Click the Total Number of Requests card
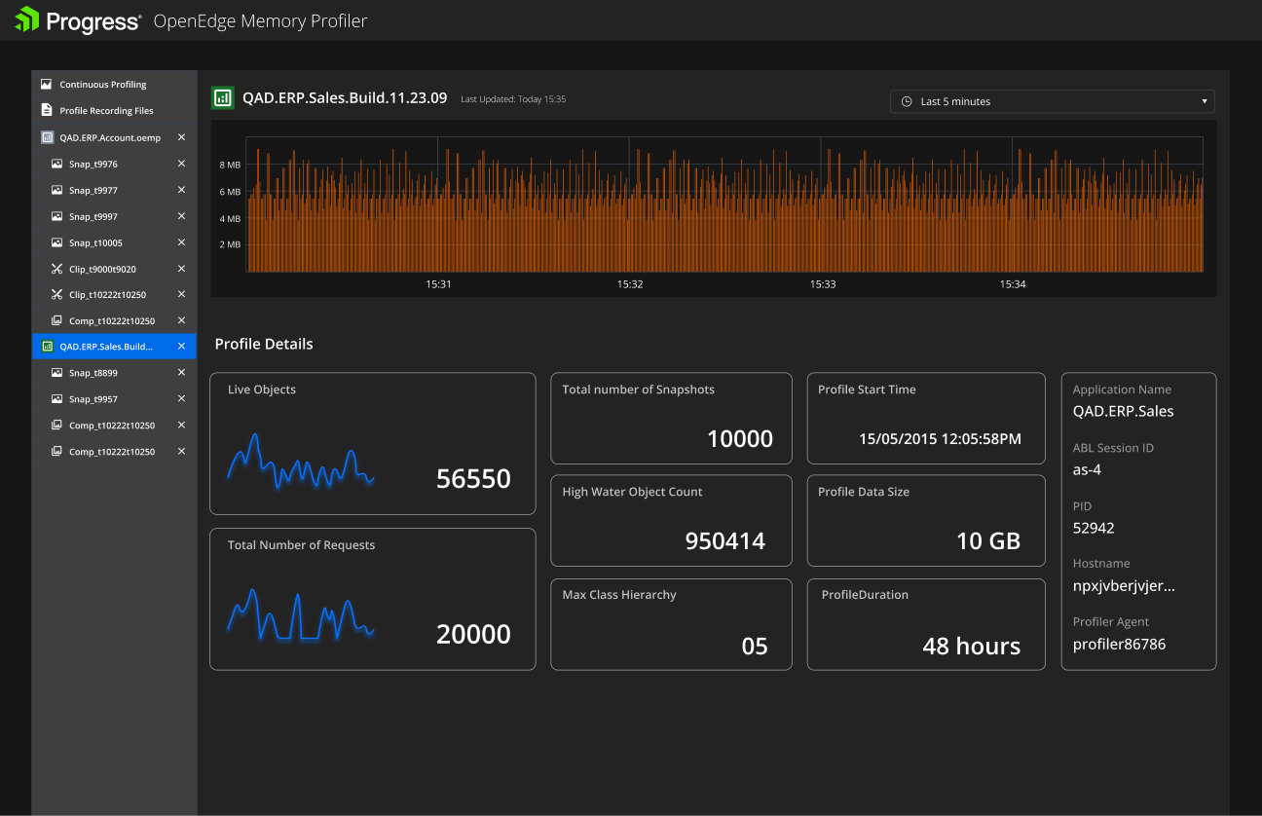The height and width of the screenshot is (816, 1262). pyautogui.click(x=372, y=599)
